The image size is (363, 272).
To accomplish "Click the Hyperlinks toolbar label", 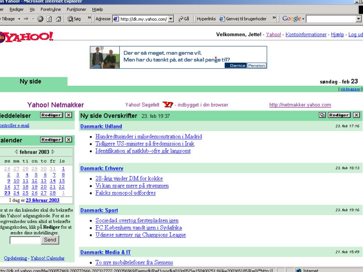I will 206,19.
